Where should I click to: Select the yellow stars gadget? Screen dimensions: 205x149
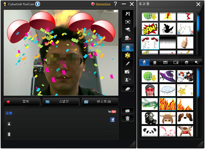tap(185, 90)
